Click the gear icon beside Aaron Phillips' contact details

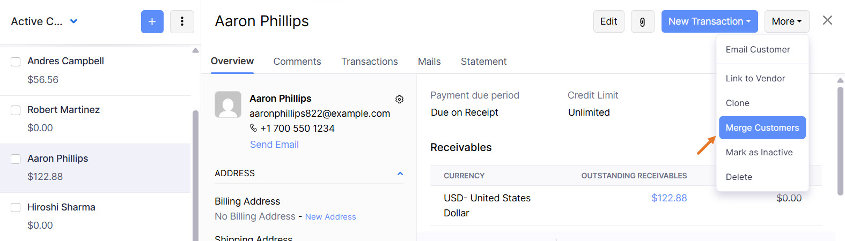(399, 99)
